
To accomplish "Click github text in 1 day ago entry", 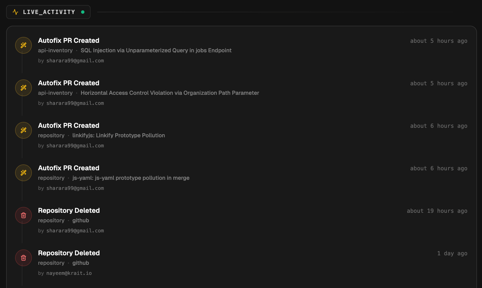I will 81,263.
